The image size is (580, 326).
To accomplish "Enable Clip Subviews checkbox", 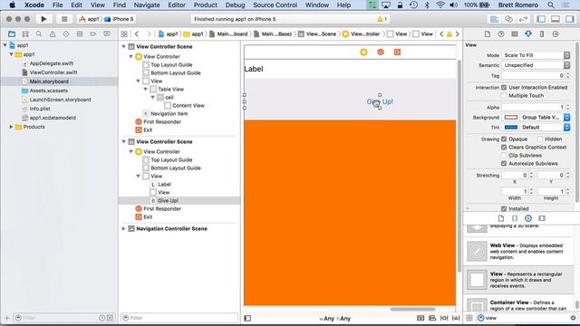I will (504, 155).
